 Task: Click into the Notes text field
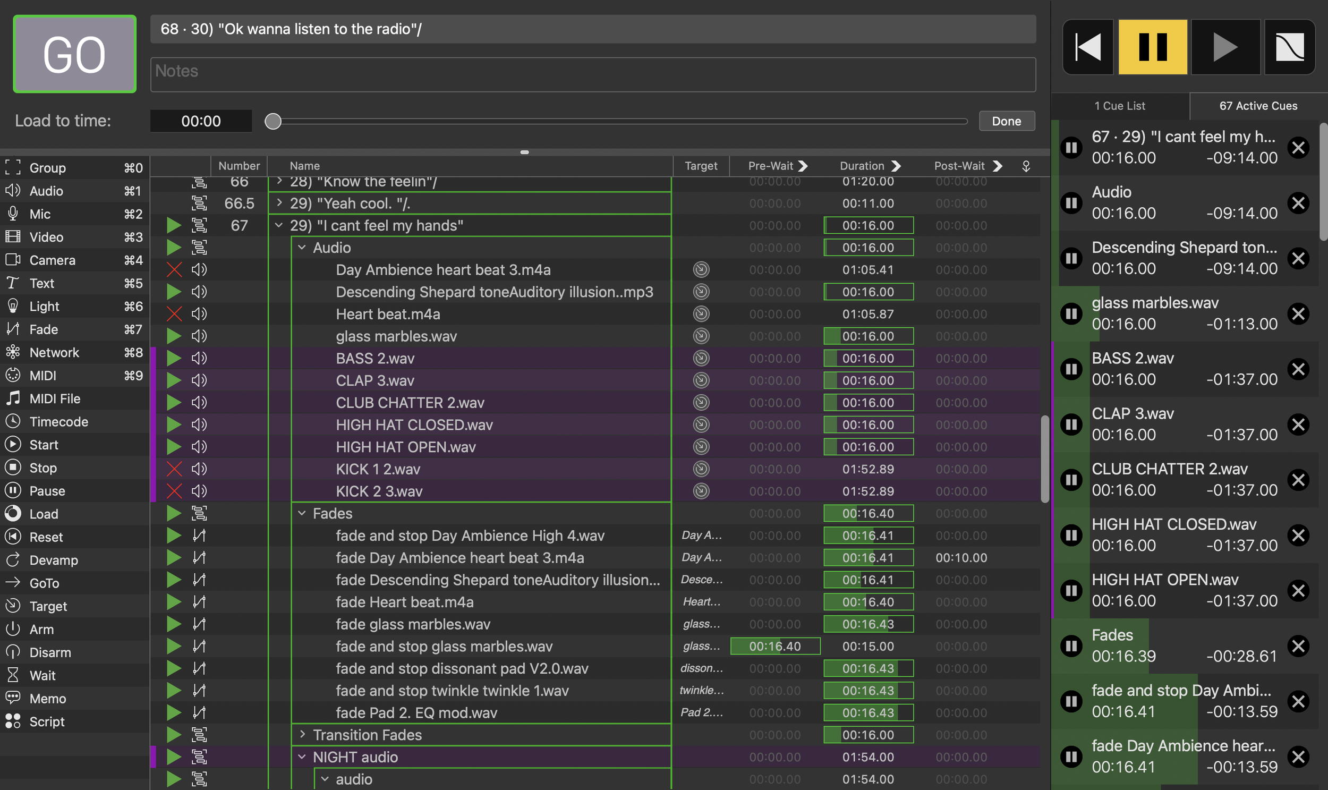click(592, 74)
